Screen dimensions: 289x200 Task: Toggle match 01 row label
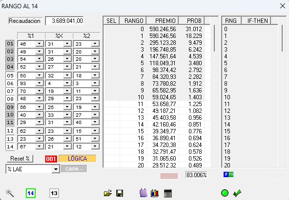pos(10,44)
